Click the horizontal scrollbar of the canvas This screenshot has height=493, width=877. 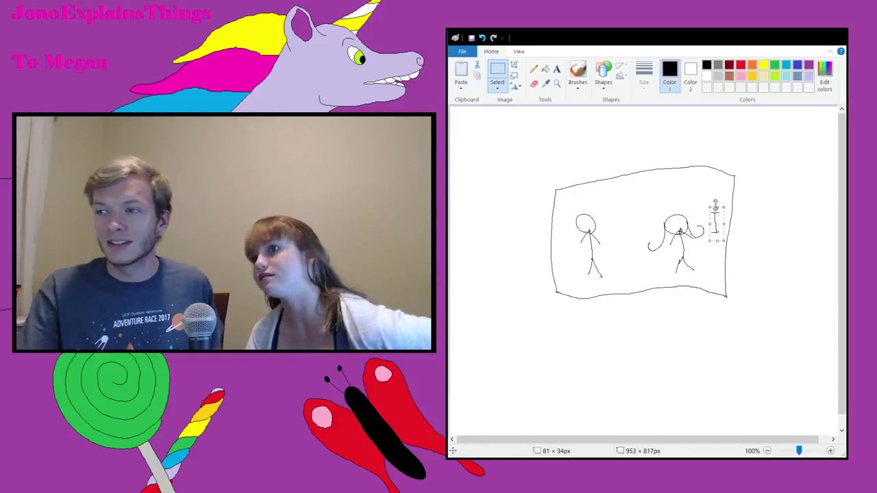pos(637,439)
